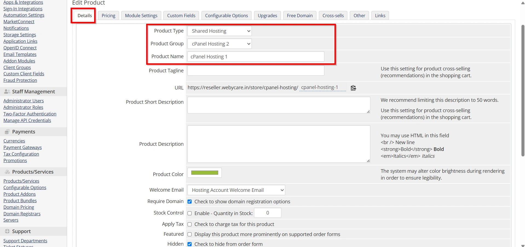Open the Free Domain tab
This screenshot has width=525, height=247.
coord(300,16)
